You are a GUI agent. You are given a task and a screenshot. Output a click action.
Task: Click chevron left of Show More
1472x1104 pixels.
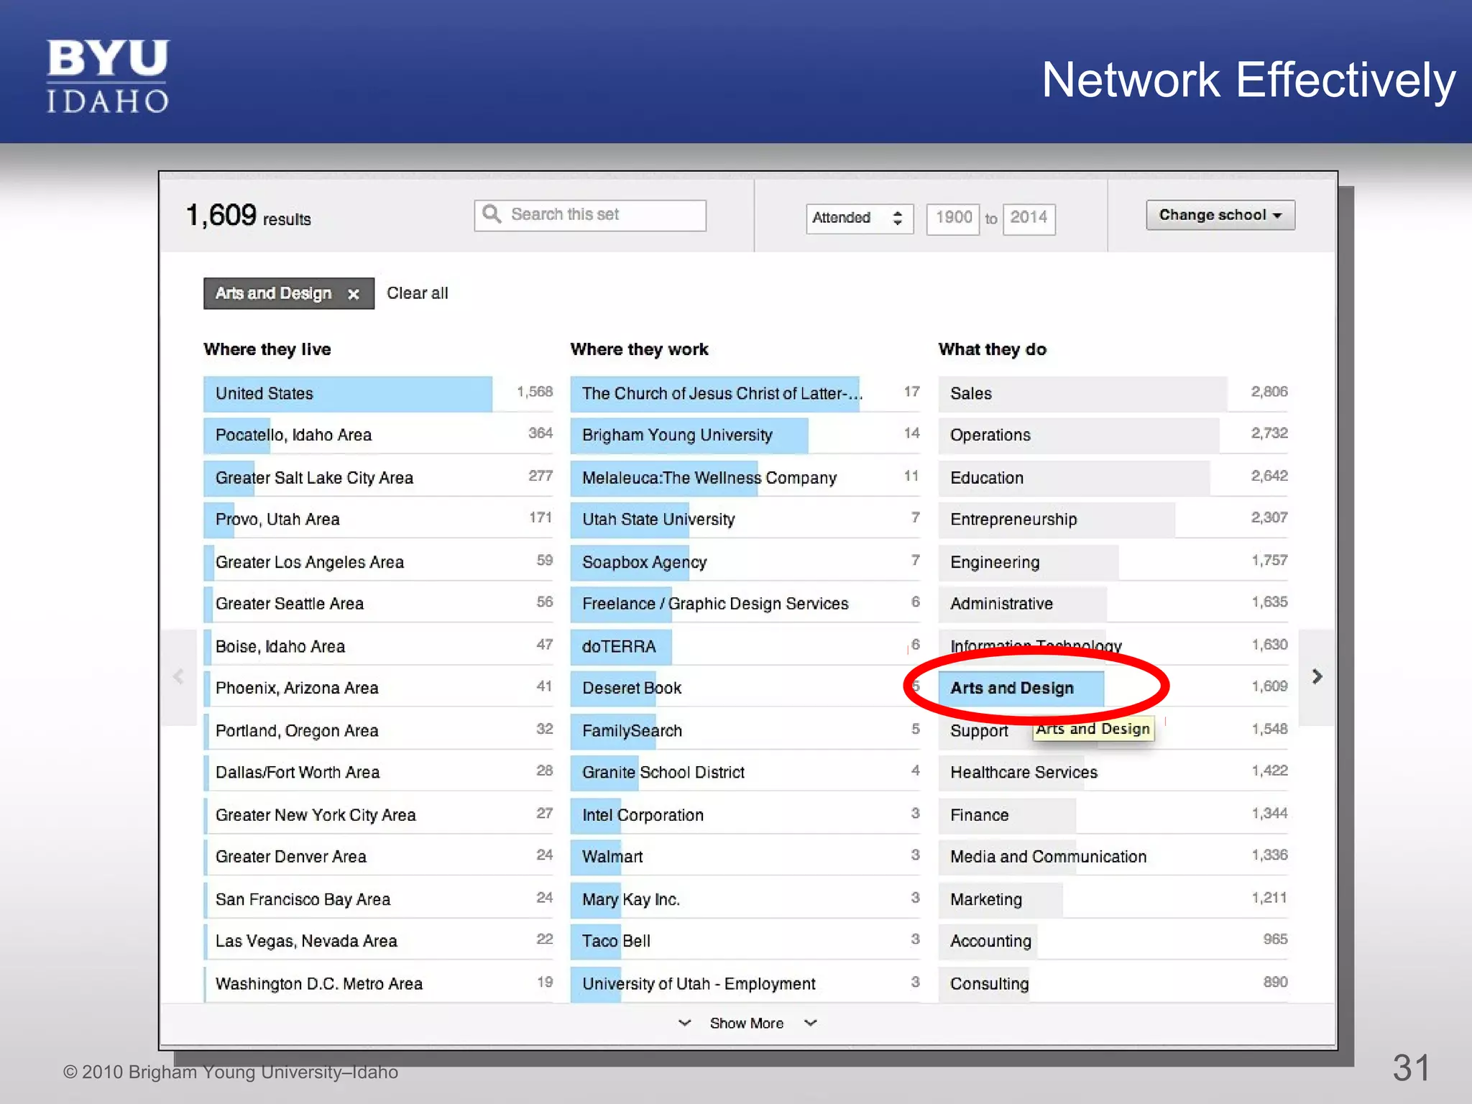pyautogui.click(x=684, y=1023)
